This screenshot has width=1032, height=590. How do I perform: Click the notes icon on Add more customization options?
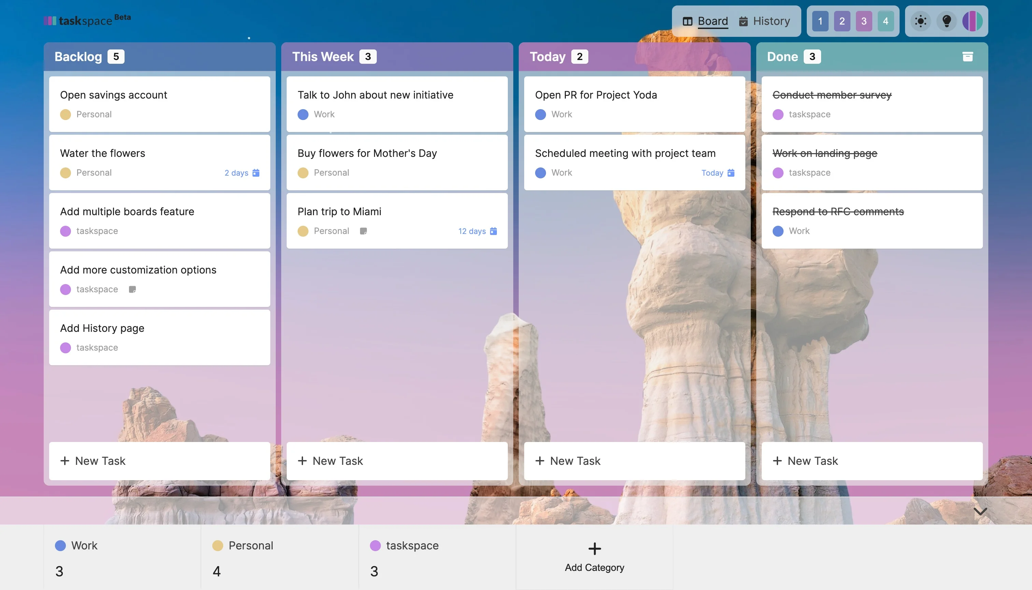pos(133,289)
